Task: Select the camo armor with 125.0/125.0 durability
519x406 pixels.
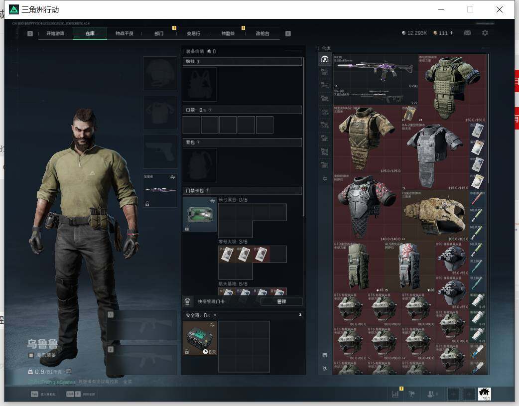Action: (367, 139)
